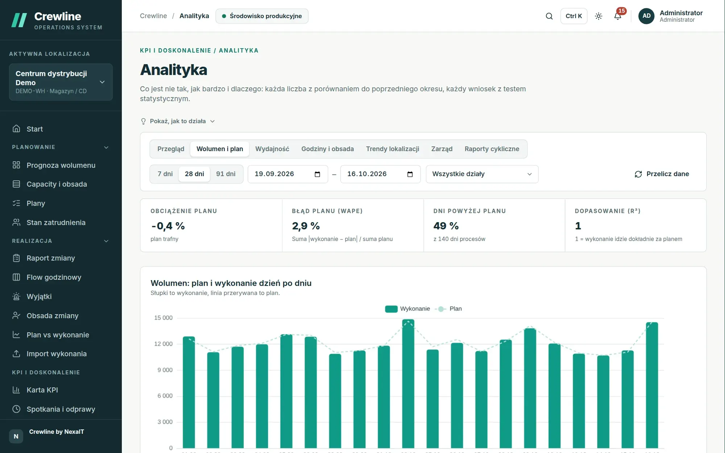
Task: Click the Crewline logo stripes icon
Action: (x=19, y=20)
